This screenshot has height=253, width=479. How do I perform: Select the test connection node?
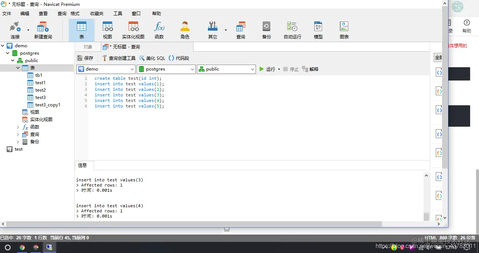(18, 149)
